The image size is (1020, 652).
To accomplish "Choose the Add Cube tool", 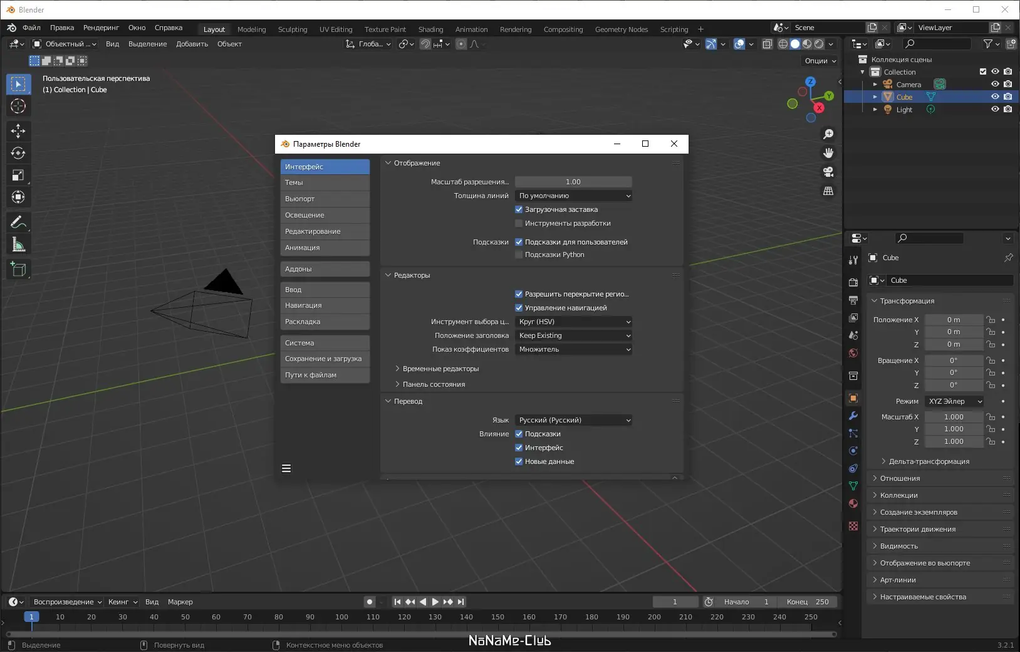I will coord(18,270).
